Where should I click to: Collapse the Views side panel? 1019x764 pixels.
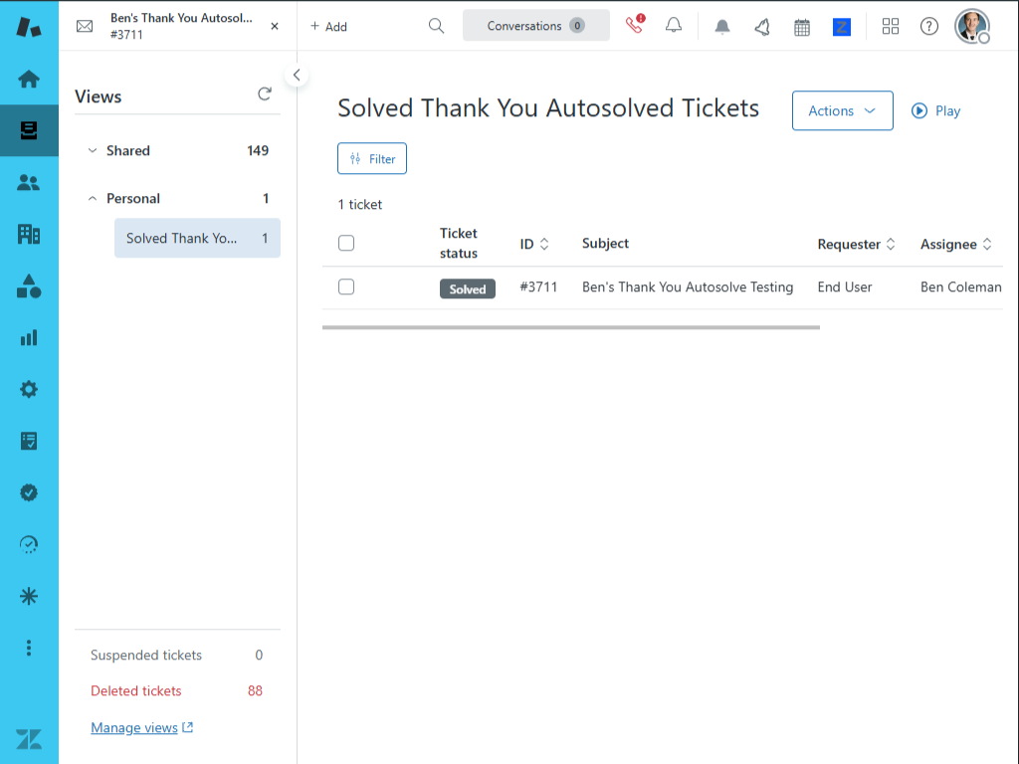[x=296, y=76]
